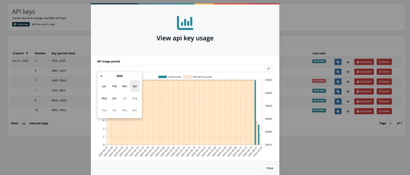Copy API key c006...8dc5
The image size is (410, 175).
coord(338,91)
